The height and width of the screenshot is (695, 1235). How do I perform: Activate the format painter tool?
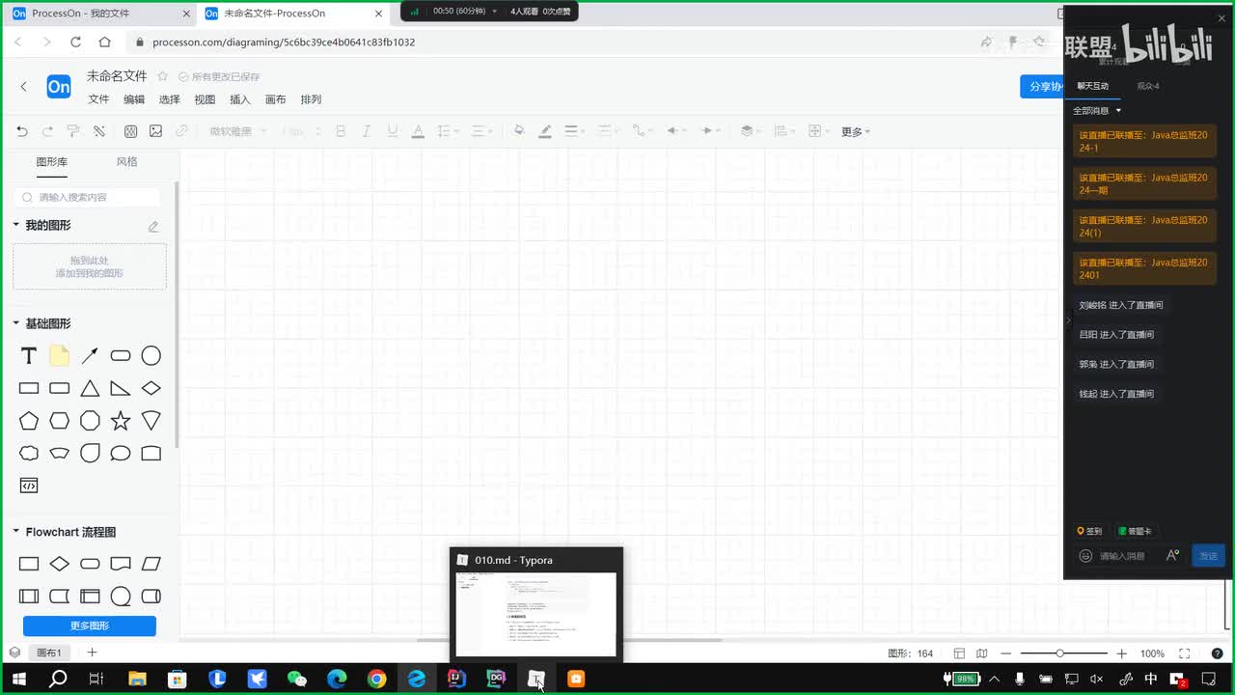pos(73,131)
